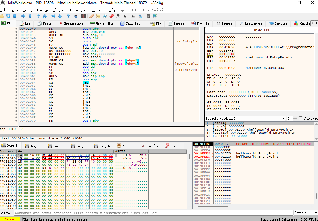318x221 pixels.
Task: Toggle the Unlocked checkbox
Action: coord(300,118)
